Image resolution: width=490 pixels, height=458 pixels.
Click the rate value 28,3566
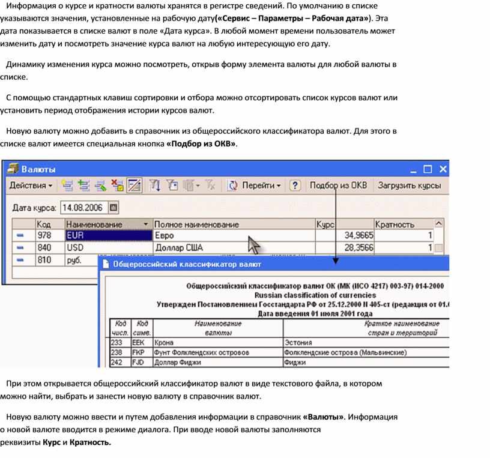click(x=358, y=248)
